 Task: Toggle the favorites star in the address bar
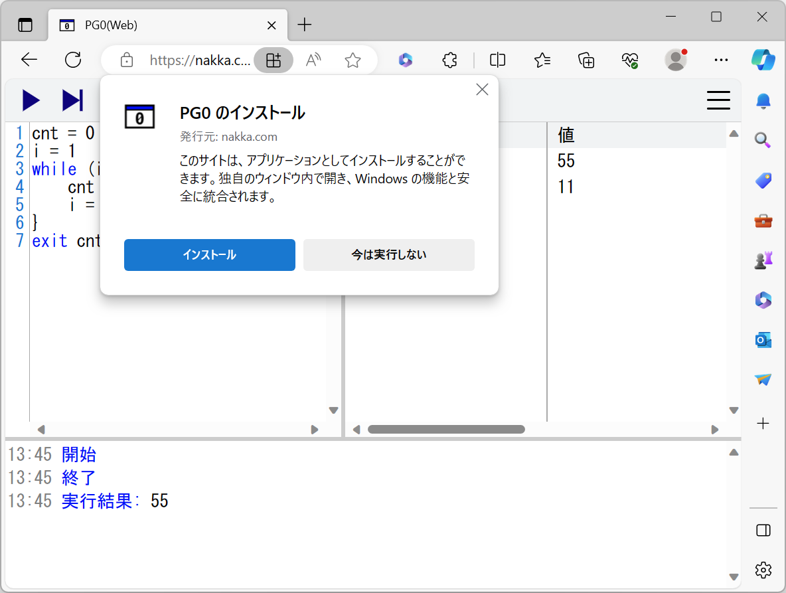[353, 60]
